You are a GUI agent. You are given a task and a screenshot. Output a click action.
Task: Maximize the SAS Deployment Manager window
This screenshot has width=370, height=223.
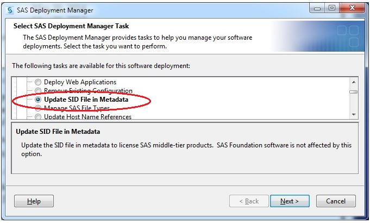pyautogui.click(x=332, y=8)
